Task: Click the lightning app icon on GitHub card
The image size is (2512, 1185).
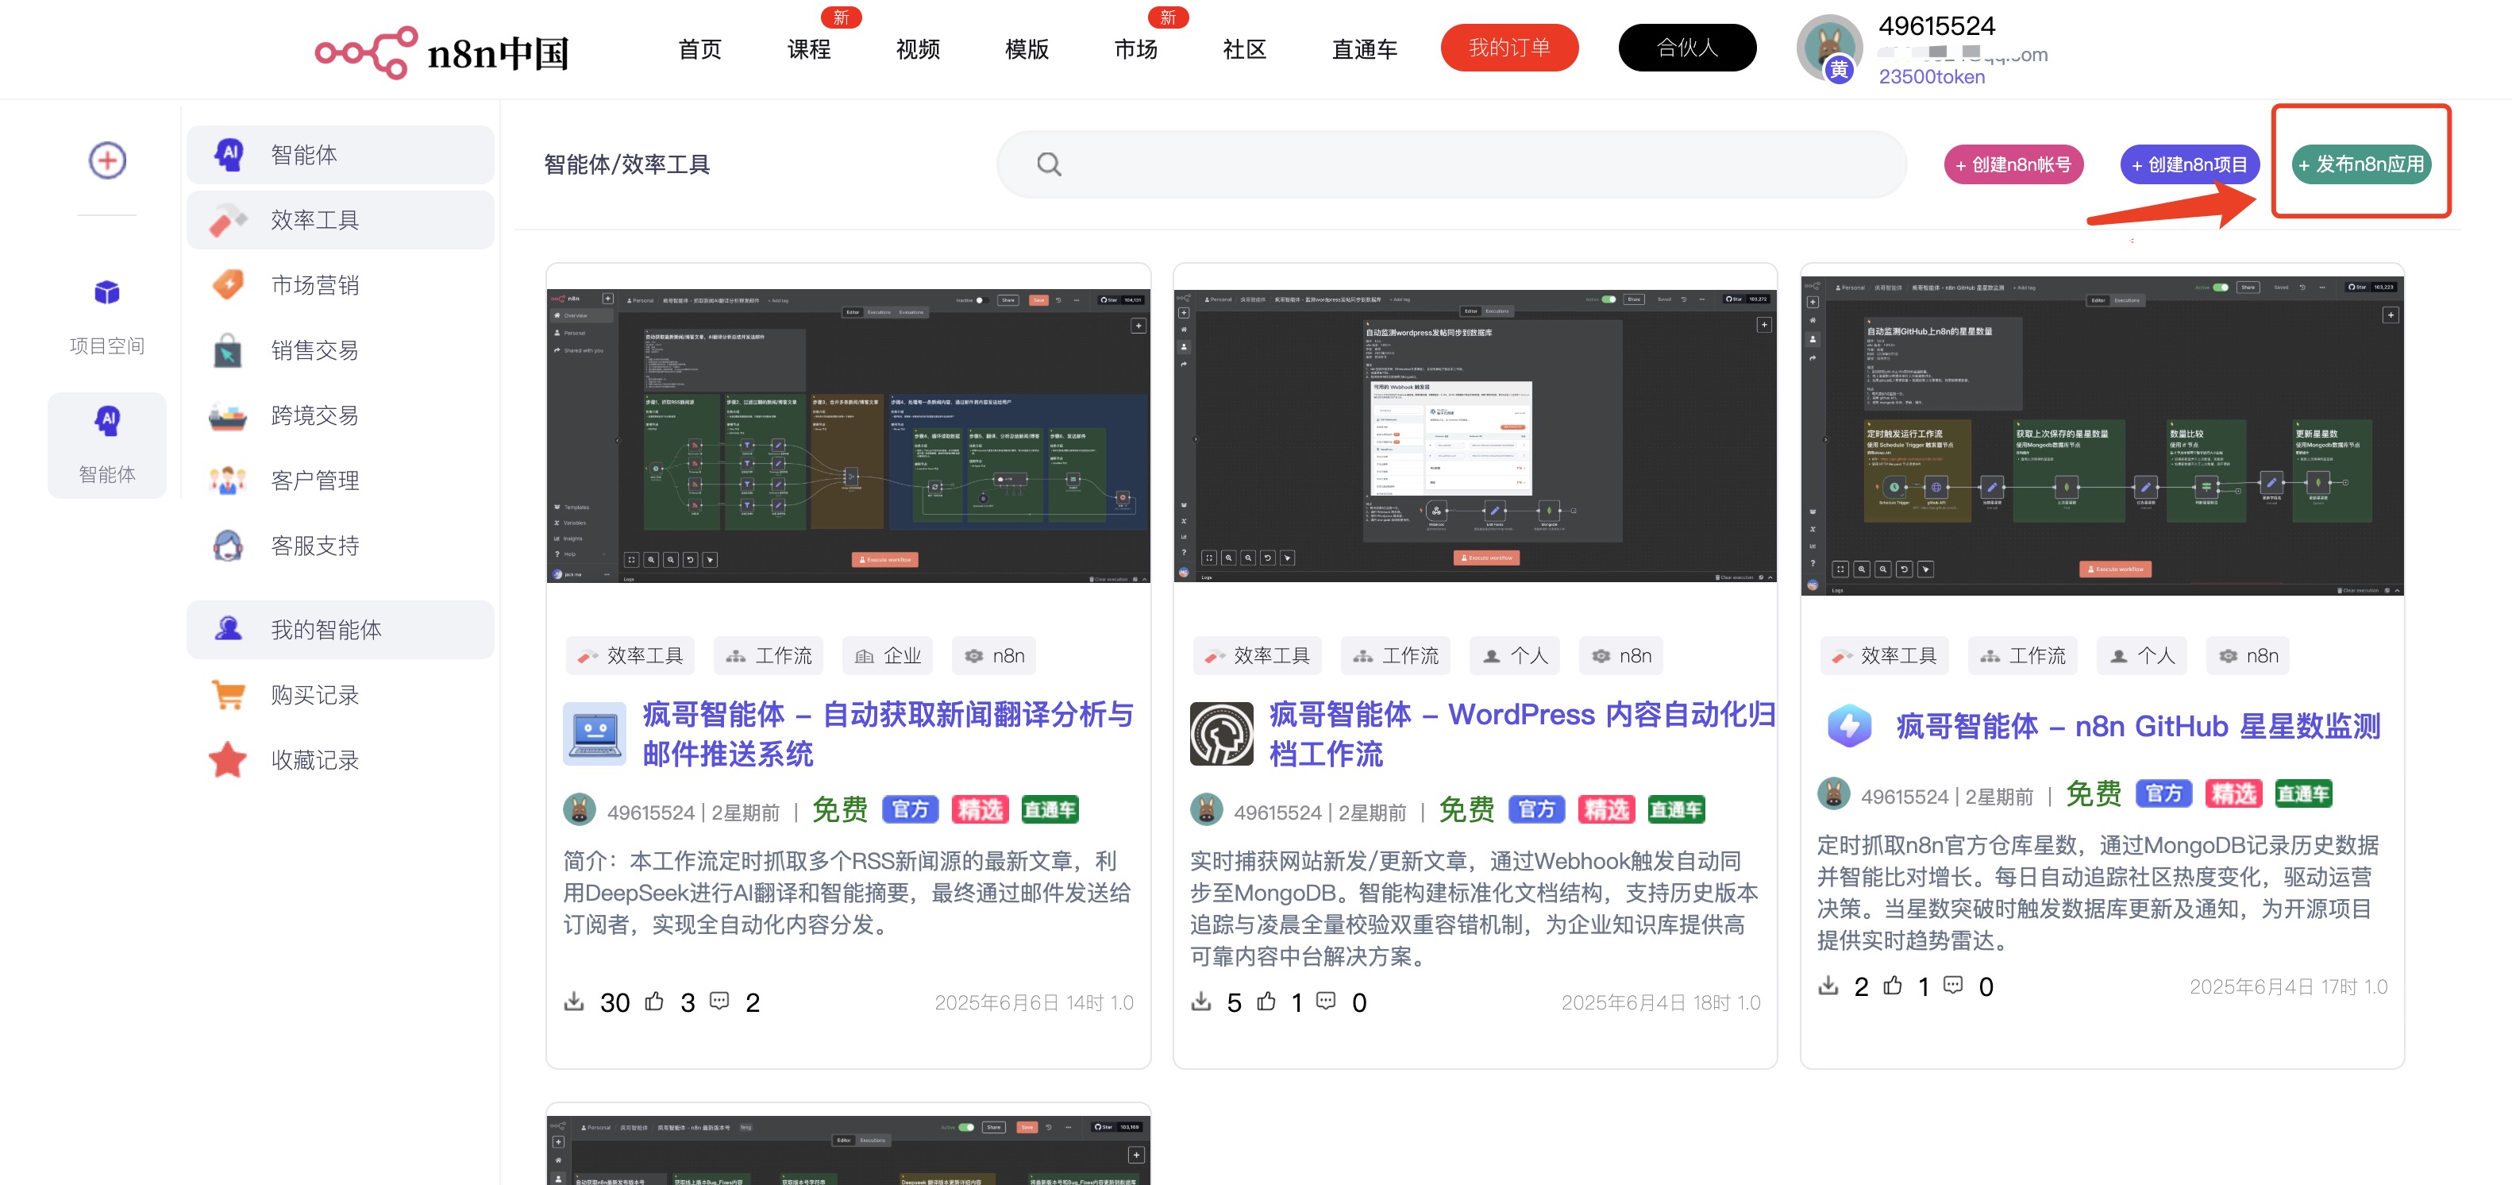Action: [x=1849, y=727]
